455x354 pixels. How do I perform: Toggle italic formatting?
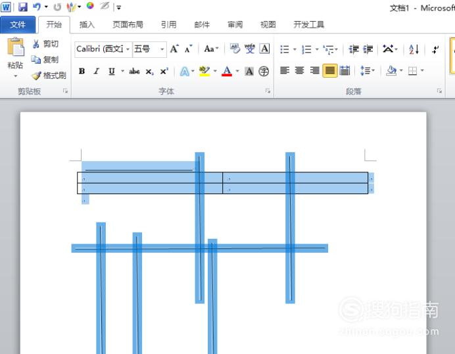pyautogui.click(x=97, y=71)
